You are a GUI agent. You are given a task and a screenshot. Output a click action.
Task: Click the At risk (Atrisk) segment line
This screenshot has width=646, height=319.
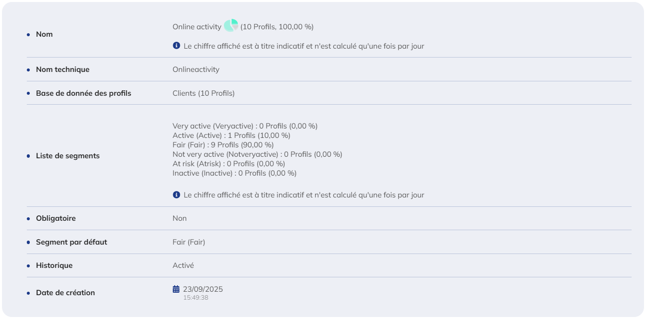pyautogui.click(x=229, y=164)
